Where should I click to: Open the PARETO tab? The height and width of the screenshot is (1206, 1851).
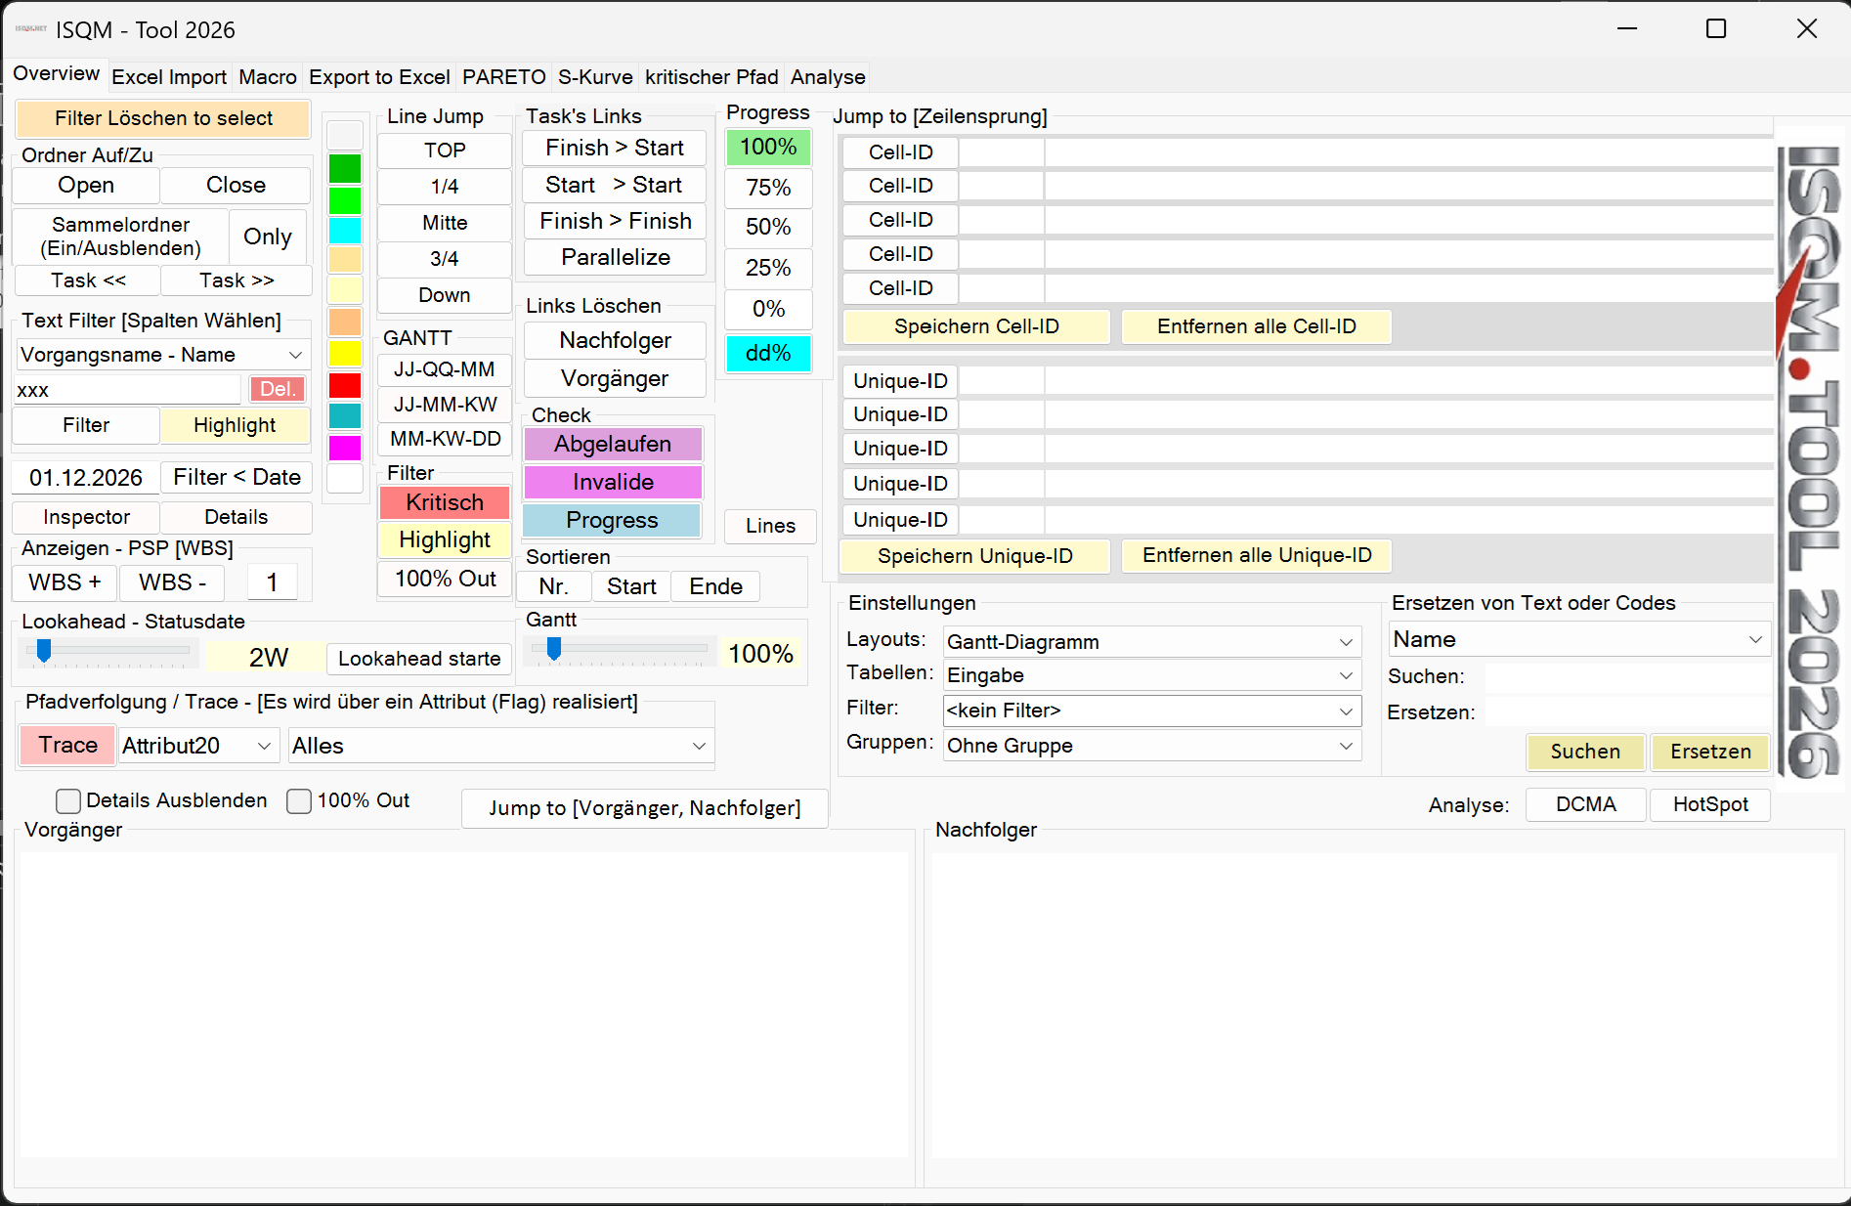(x=504, y=77)
